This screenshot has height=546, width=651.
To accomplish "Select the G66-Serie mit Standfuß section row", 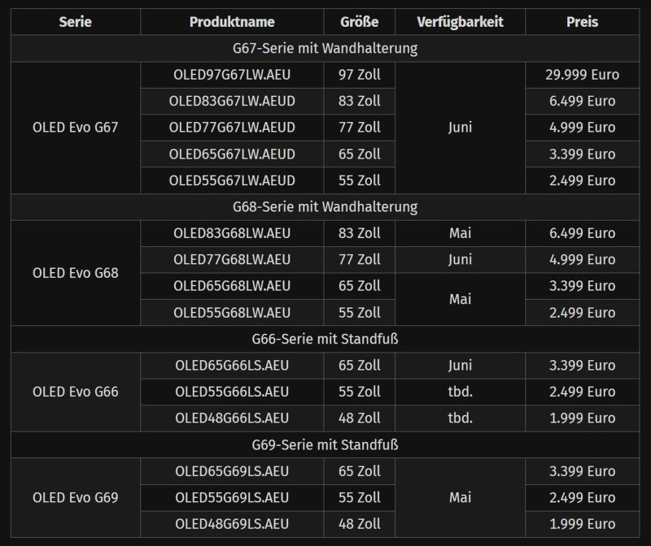I will (325, 339).
